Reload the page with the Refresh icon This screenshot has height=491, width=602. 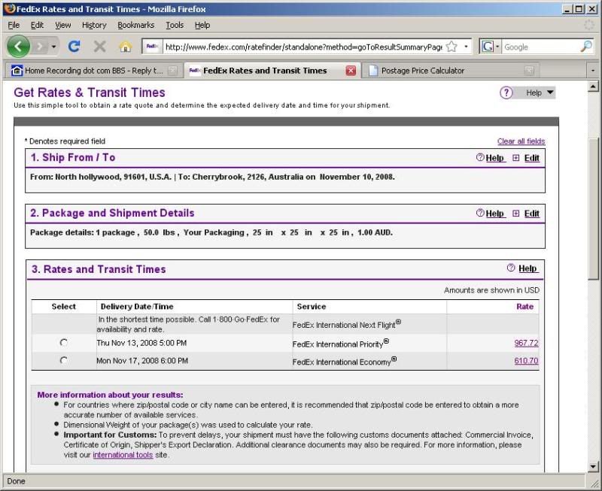[74, 47]
